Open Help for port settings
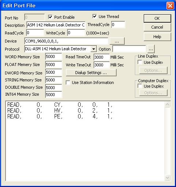 coord(157,37)
